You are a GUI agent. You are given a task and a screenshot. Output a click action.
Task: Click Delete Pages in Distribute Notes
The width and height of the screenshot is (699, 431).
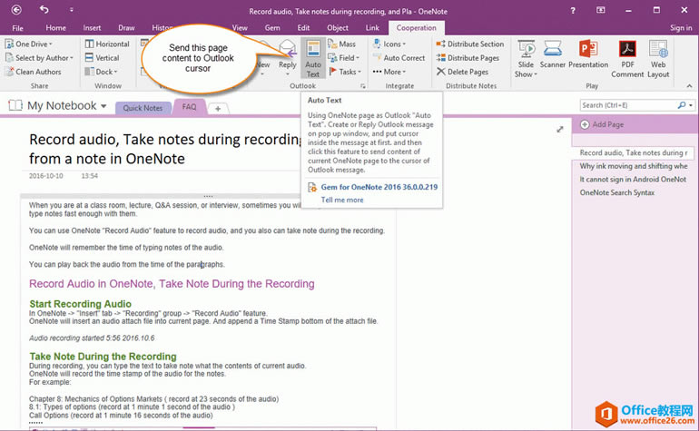pyautogui.click(x=462, y=72)
